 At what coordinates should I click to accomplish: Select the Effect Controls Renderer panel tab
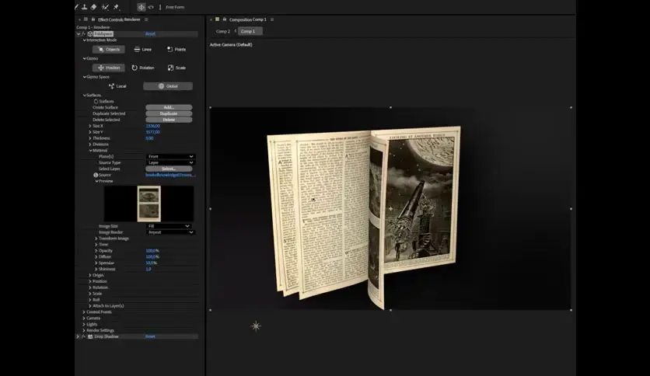[119, 19]
